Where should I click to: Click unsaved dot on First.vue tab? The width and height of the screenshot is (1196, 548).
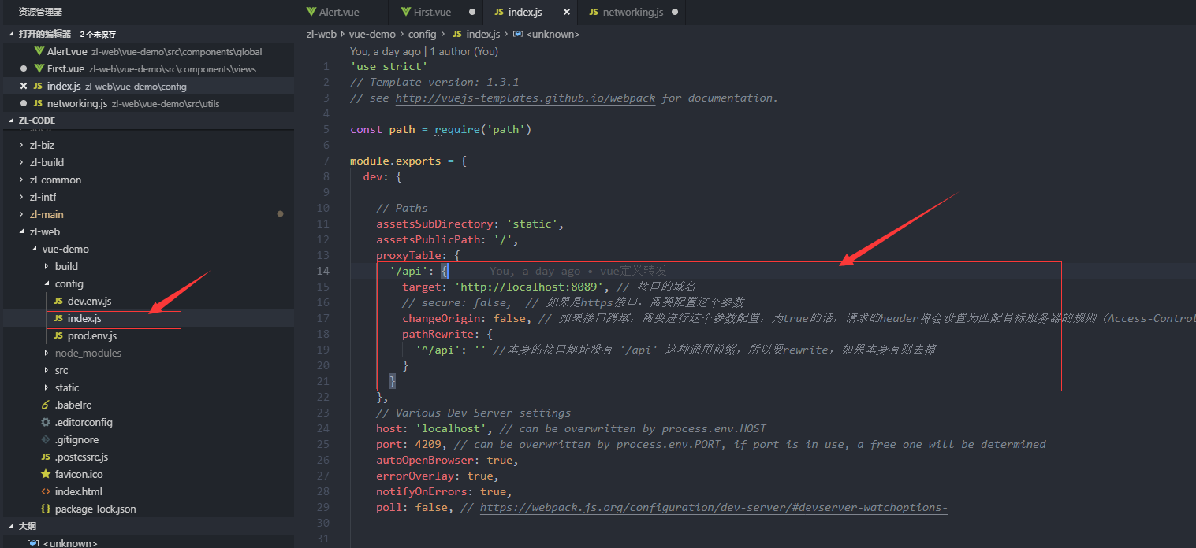472,12
